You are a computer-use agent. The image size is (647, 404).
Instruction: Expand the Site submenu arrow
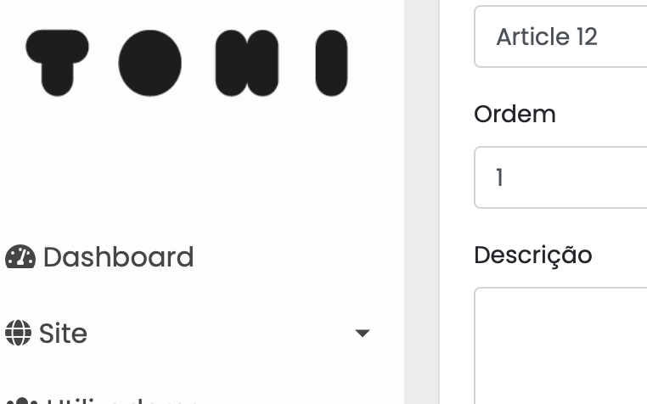363,334
